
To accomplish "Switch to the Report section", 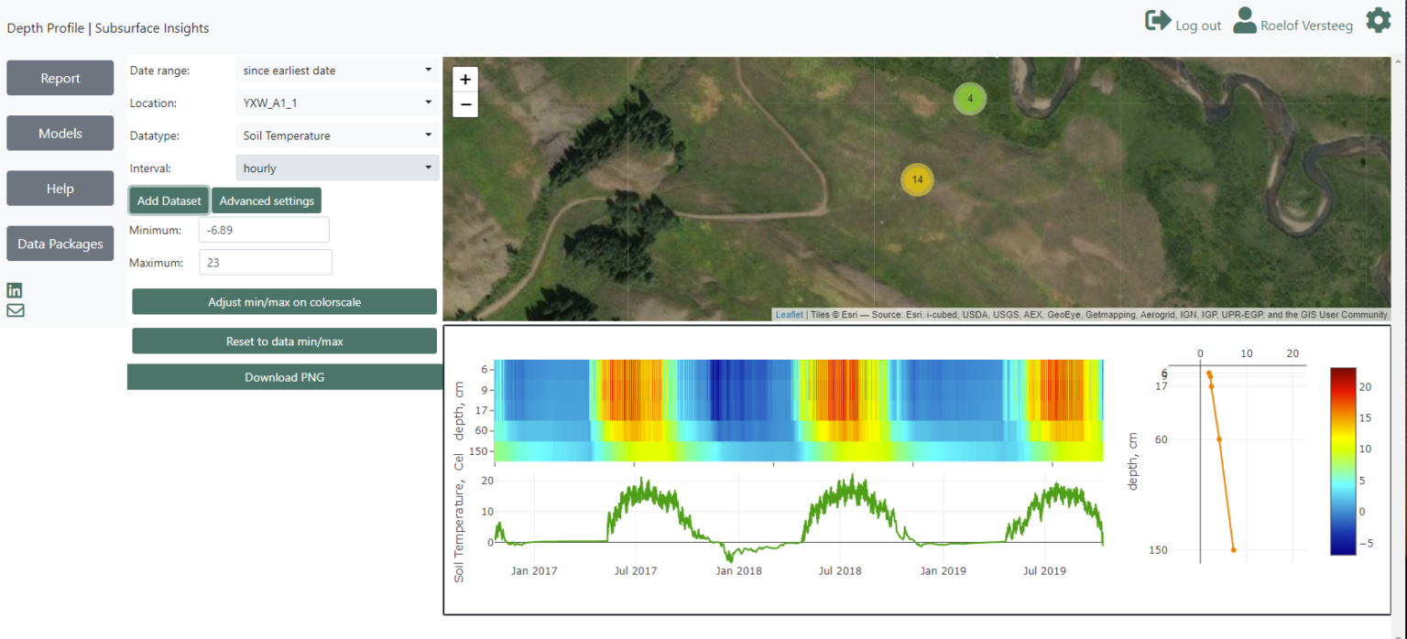I will point(60,77).
